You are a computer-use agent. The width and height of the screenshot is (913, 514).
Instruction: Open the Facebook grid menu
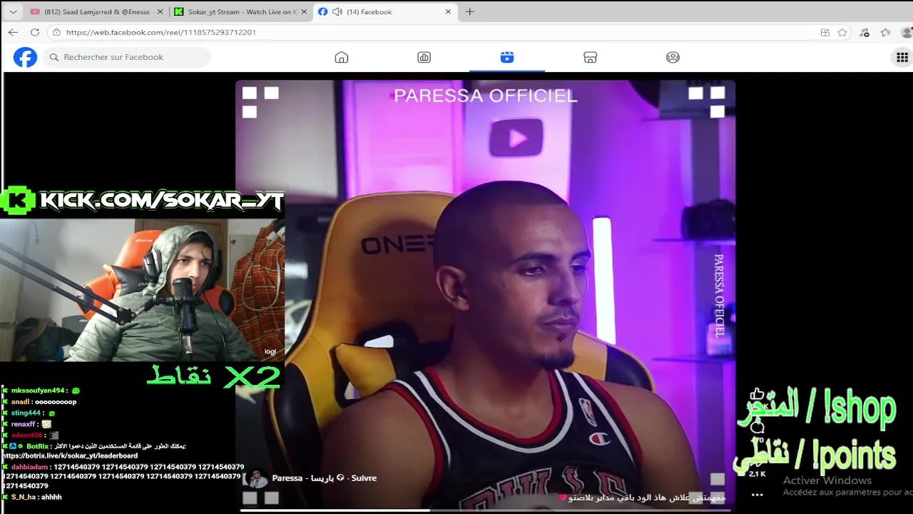click(x=902, y=57)
